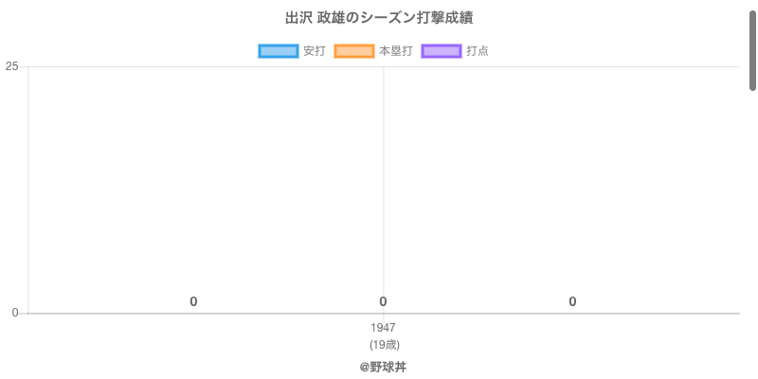Select the 1947 year label on the x-axis
The height and width of the screenshot is (379, 758).
383,328
